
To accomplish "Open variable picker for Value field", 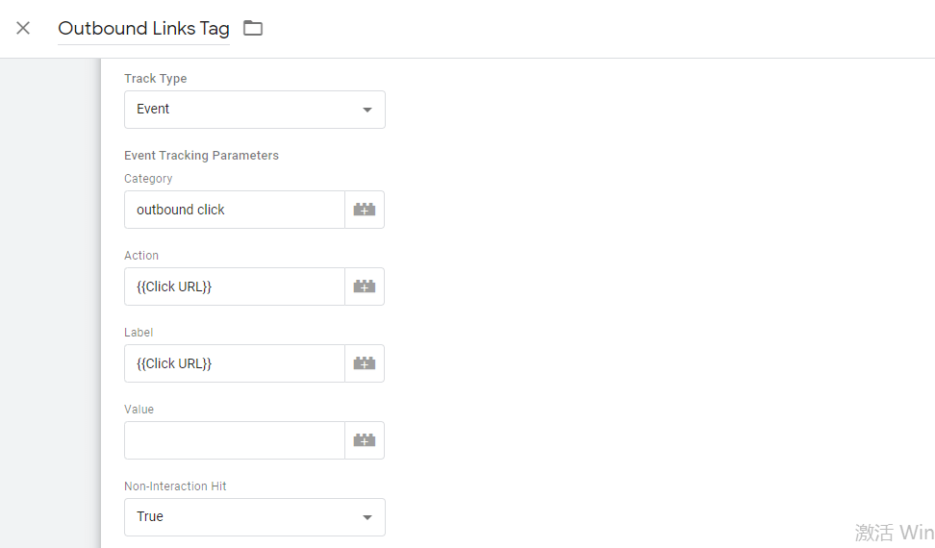I will pyautogui.click(x=365, y=440).
